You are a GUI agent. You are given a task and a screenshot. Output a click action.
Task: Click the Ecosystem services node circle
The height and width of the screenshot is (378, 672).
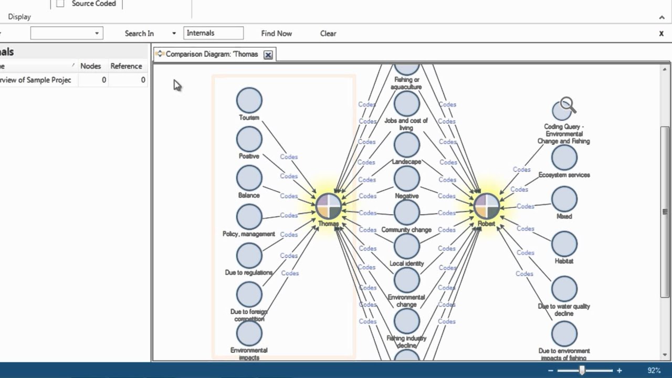[x=564, y=157]
